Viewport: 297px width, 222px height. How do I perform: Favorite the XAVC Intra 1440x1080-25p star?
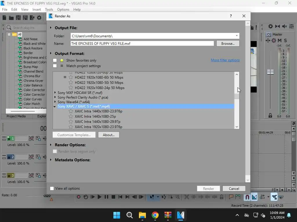click(71, 116)
